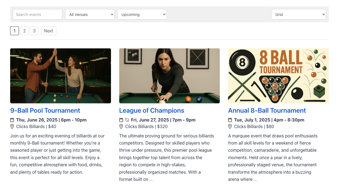
Task: Click recurring-event icon next to Fri, June 27
Action: pos(127,120)
